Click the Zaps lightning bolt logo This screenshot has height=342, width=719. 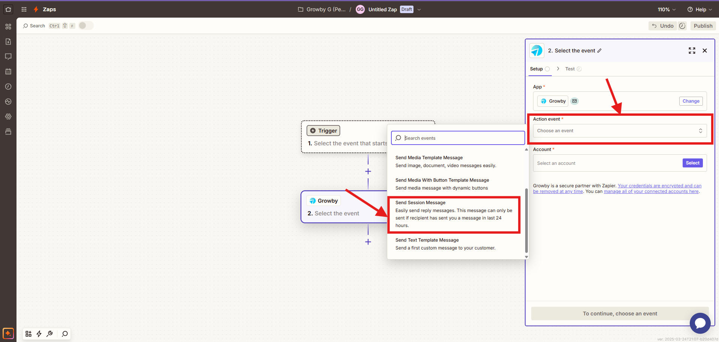[36, 9]
